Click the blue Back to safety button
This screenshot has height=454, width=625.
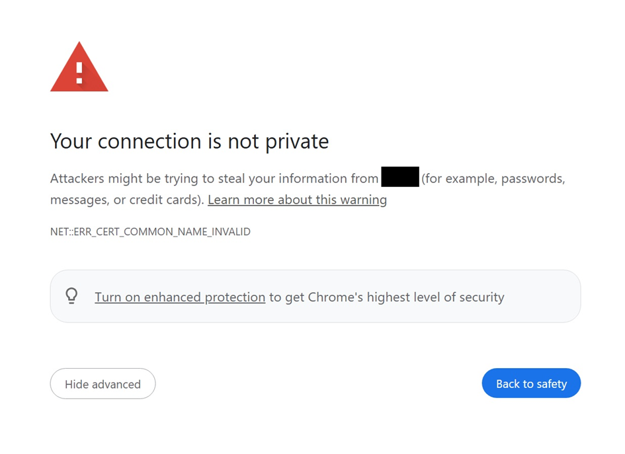(531, 383)
